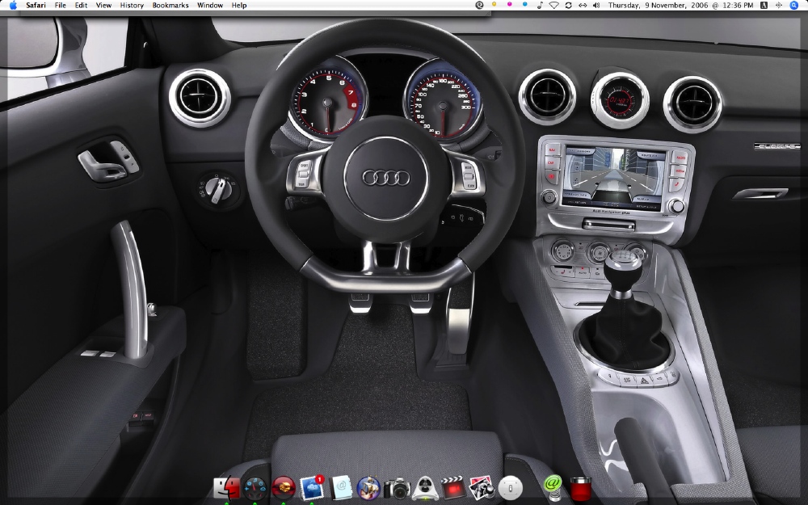The image size is (808, 505).
Task: Click the blue dot menu bar icon
Action: 524,4
